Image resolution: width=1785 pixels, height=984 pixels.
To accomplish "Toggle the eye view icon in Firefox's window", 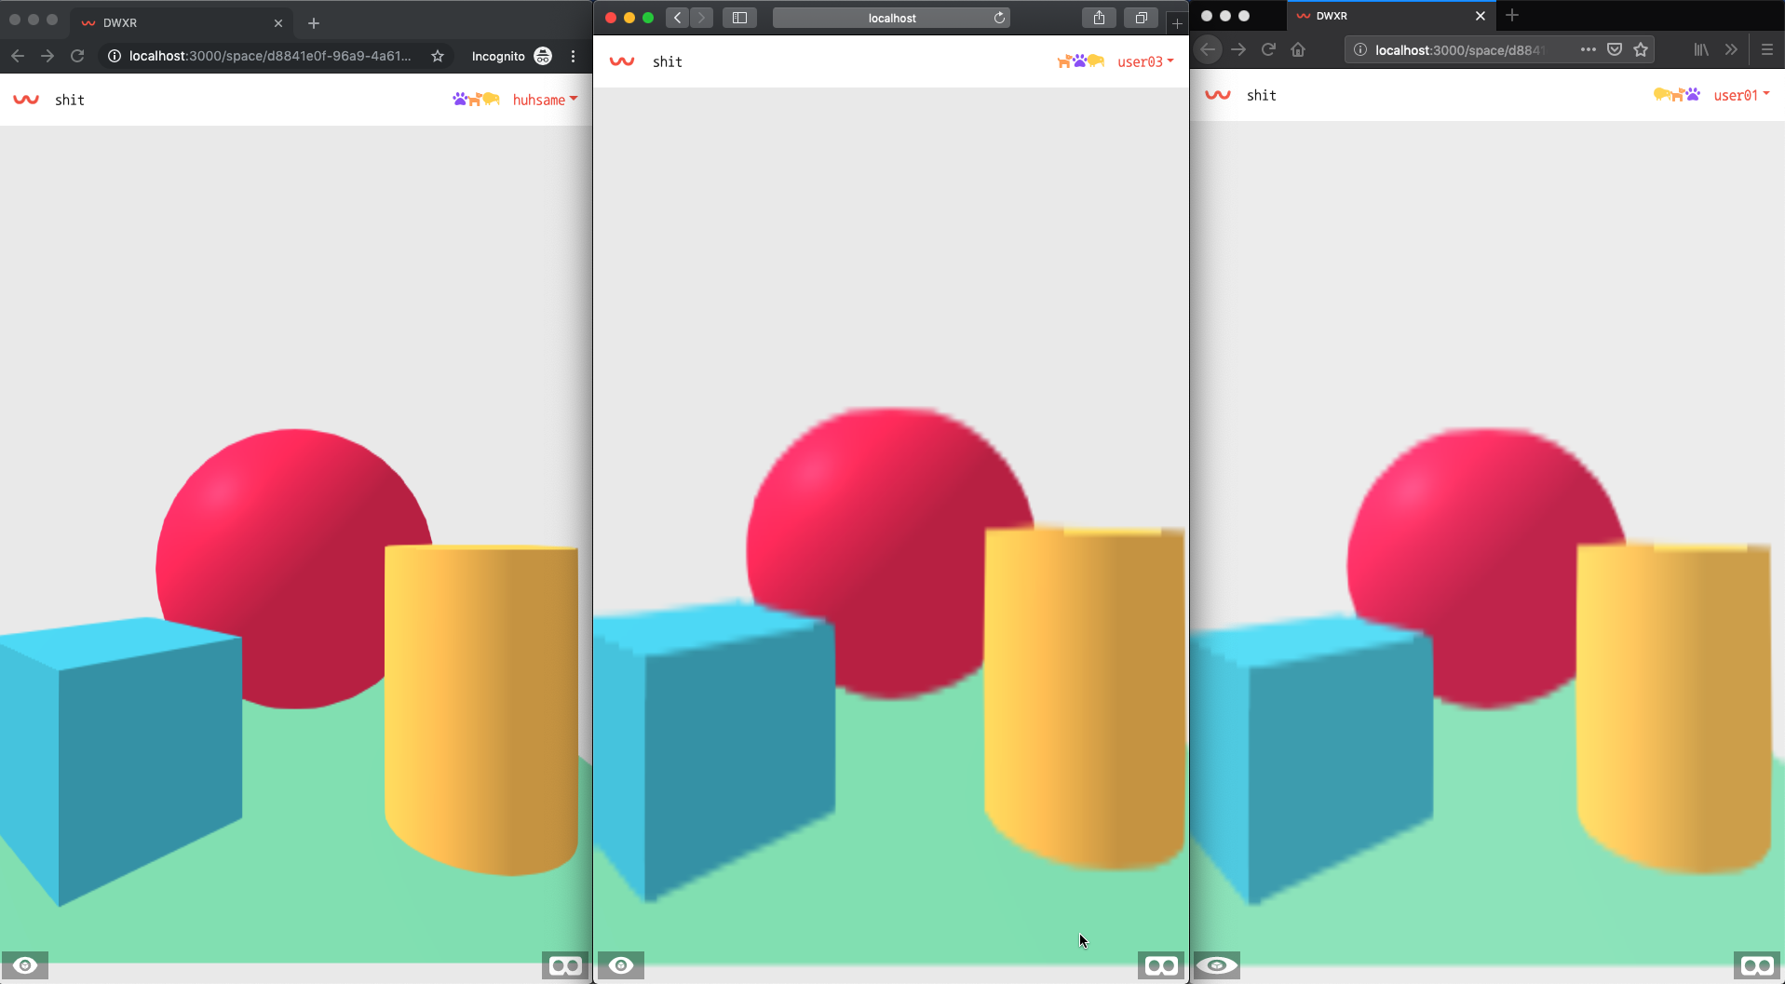I will 1218,965.
